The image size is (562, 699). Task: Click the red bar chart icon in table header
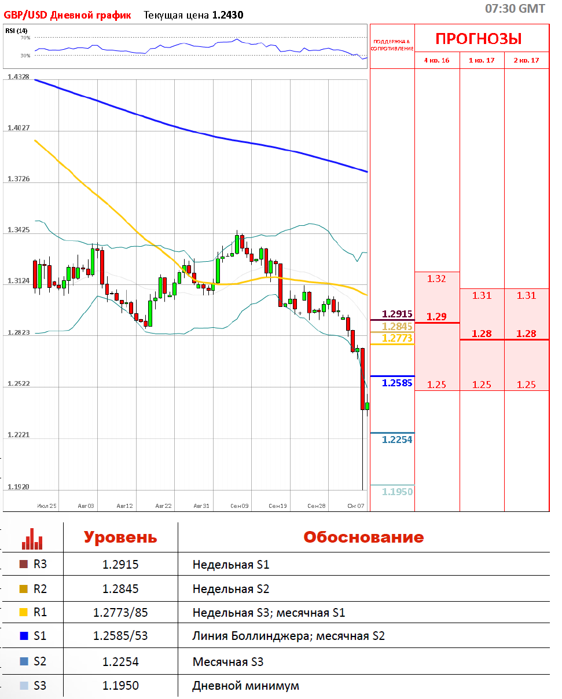coord(32,538)
